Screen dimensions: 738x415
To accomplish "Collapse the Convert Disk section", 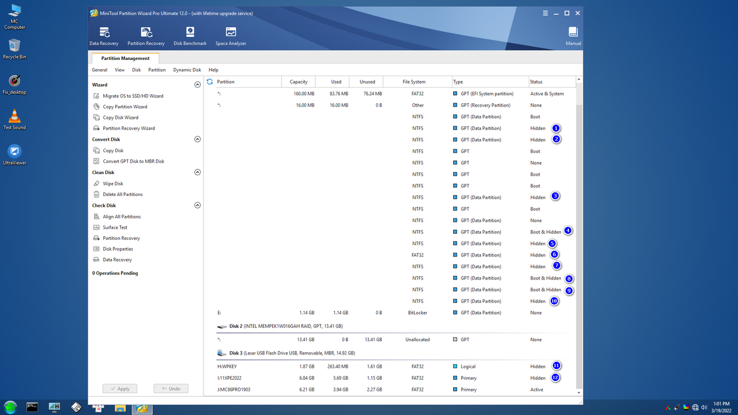I will [197, 139].
